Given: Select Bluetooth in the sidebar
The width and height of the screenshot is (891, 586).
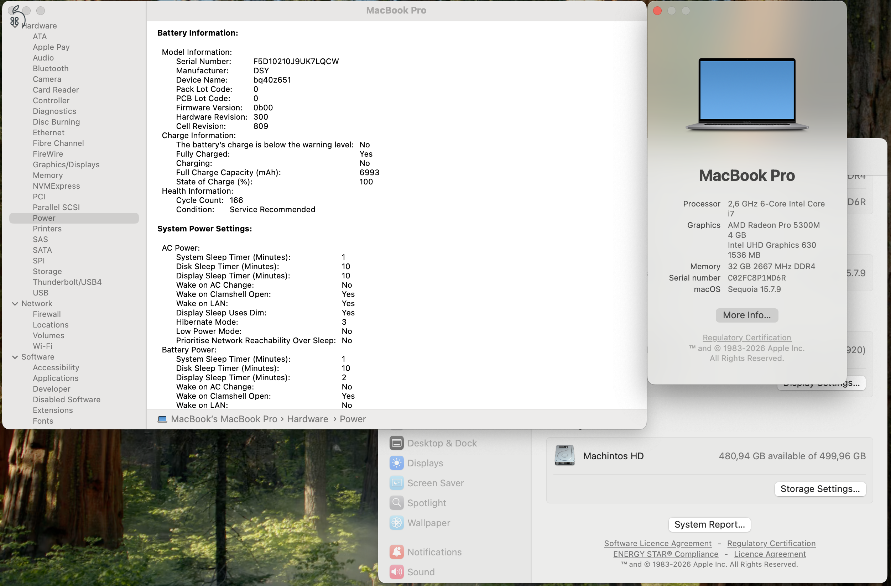Looking at the screenshot, I should tap(51, 68).
